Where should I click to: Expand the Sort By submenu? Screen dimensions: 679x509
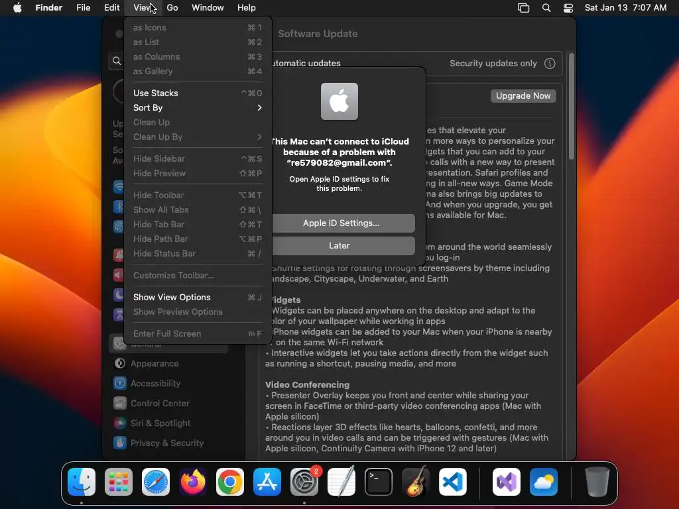[198, 108]
